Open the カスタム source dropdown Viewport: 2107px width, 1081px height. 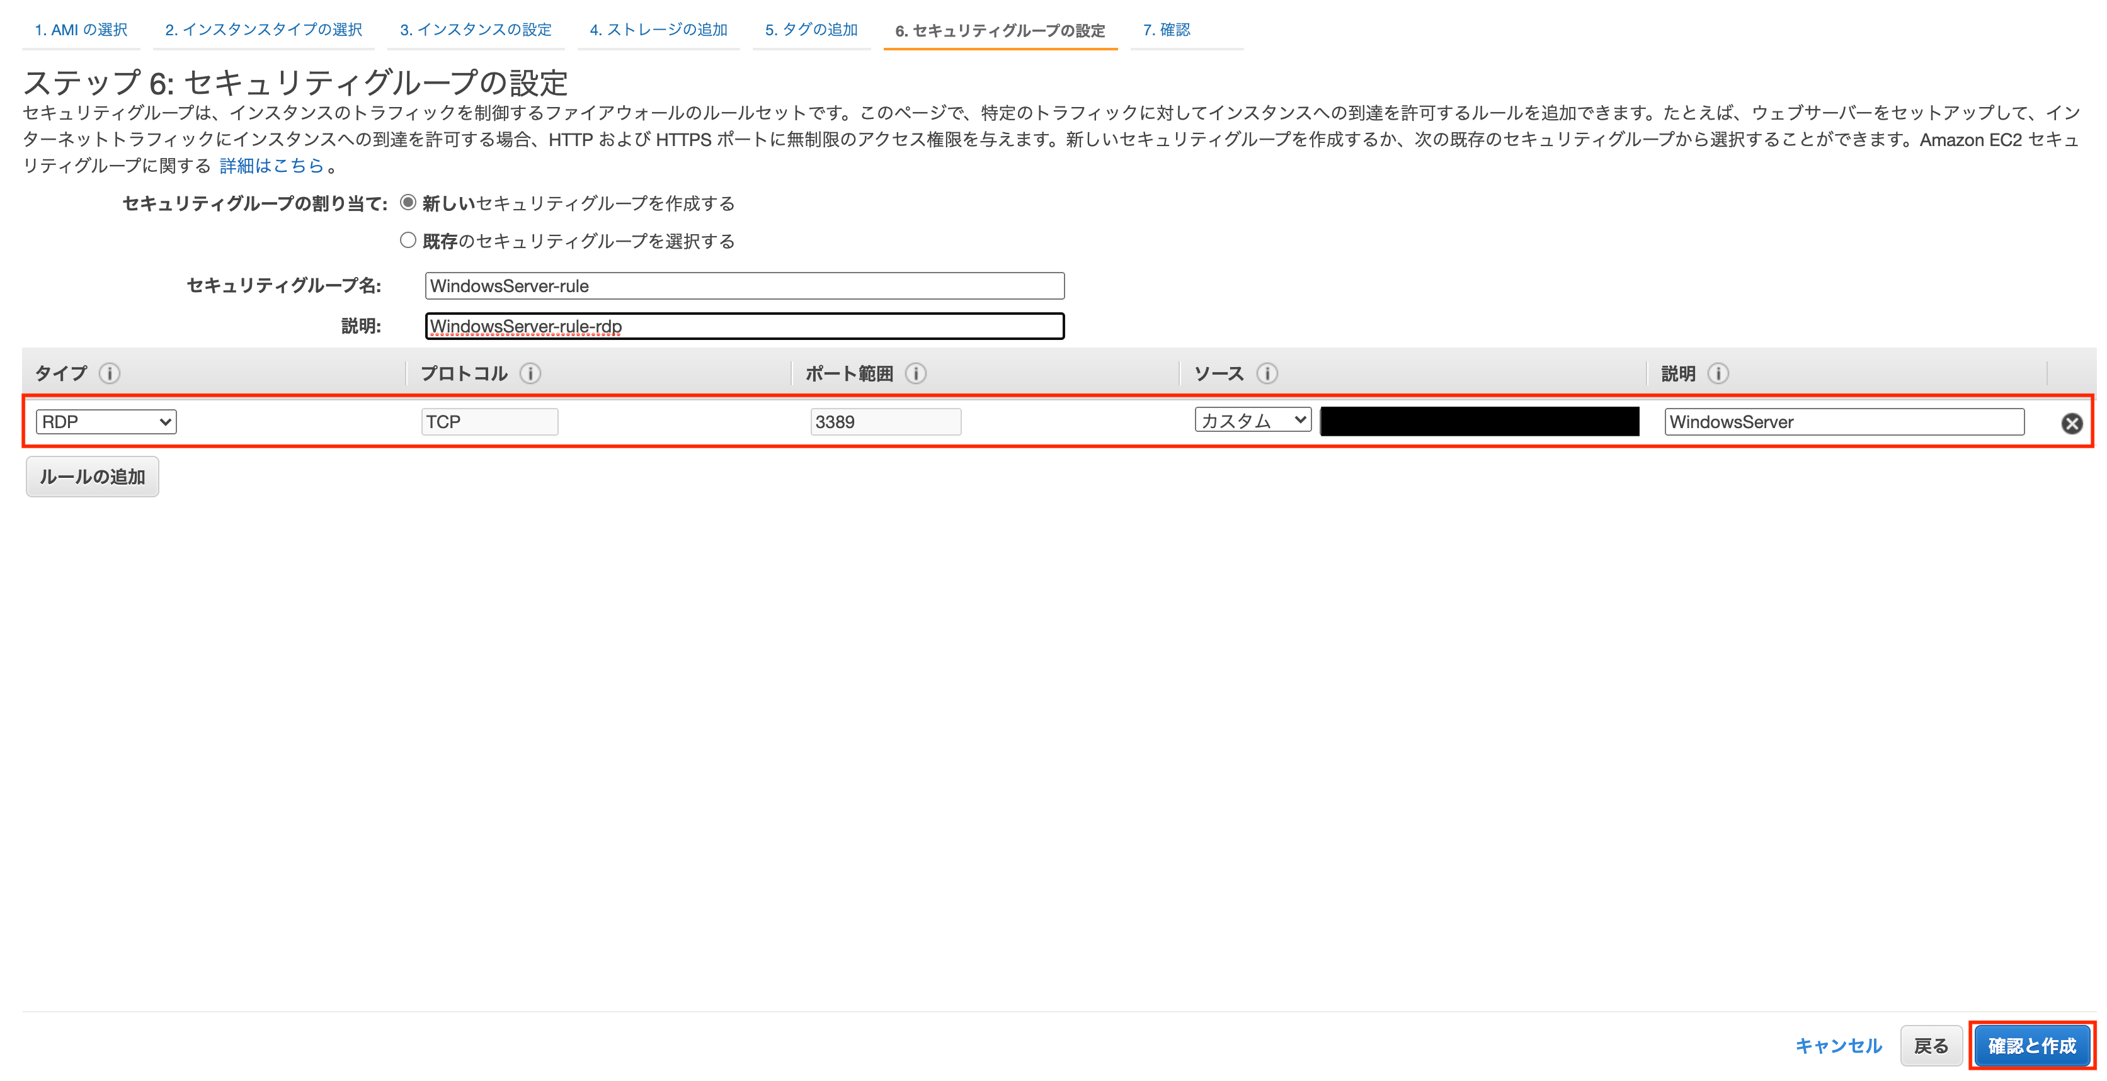click(x=1252, y=421)
